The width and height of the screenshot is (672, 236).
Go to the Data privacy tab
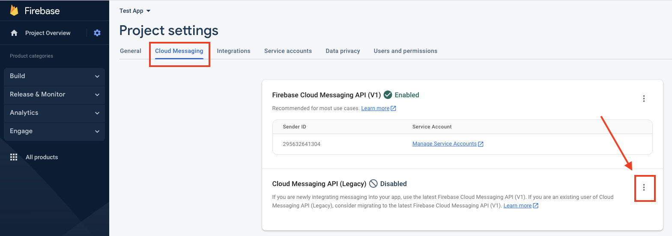click(343, 51)
